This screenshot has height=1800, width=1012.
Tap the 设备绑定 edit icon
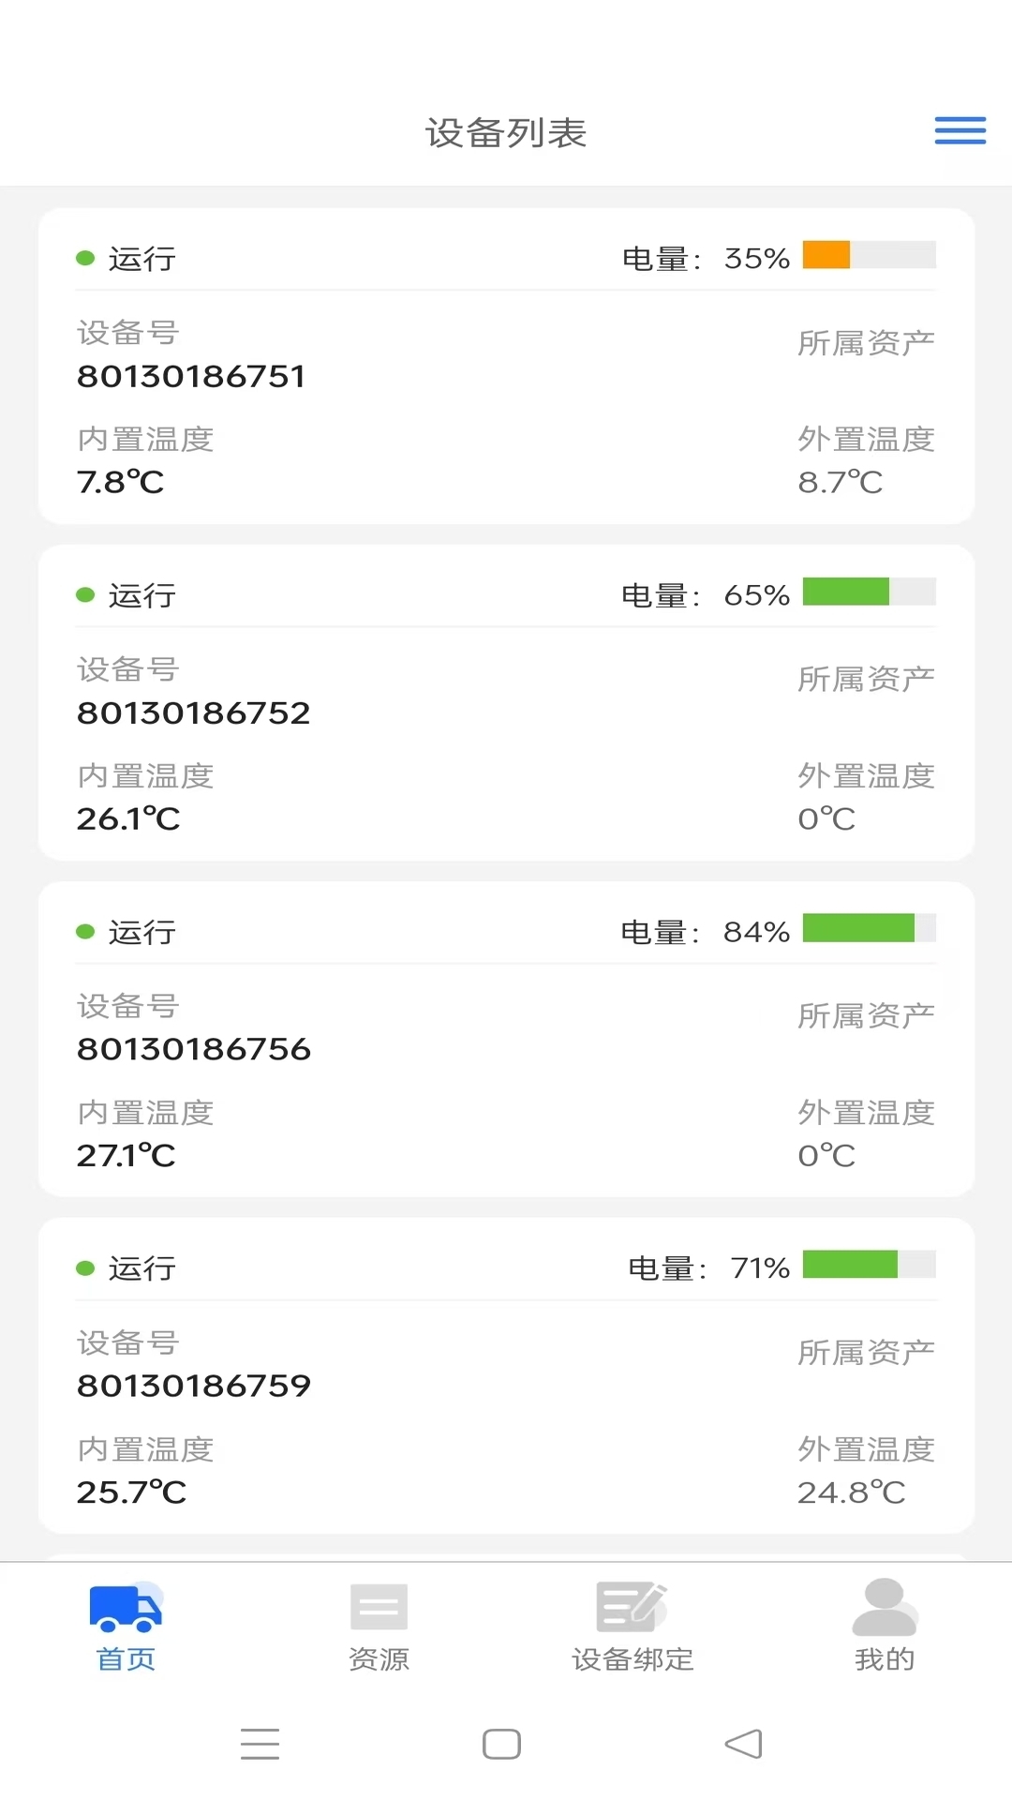pyautogui.click(x=632, y=1607)
